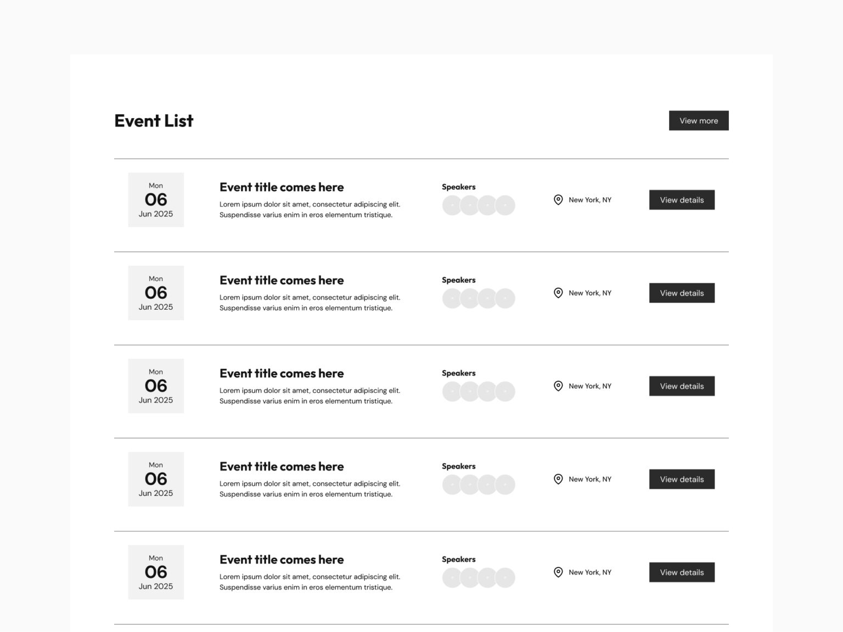Click date tile of the fifth event

(x=156, y=572)
